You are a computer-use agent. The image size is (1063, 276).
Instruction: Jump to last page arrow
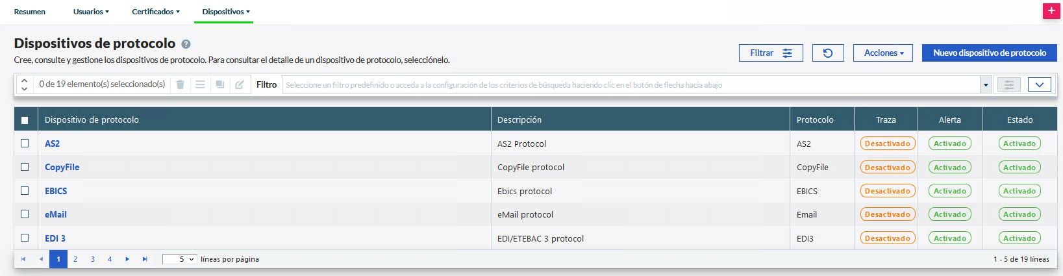(x=145, y=259)
